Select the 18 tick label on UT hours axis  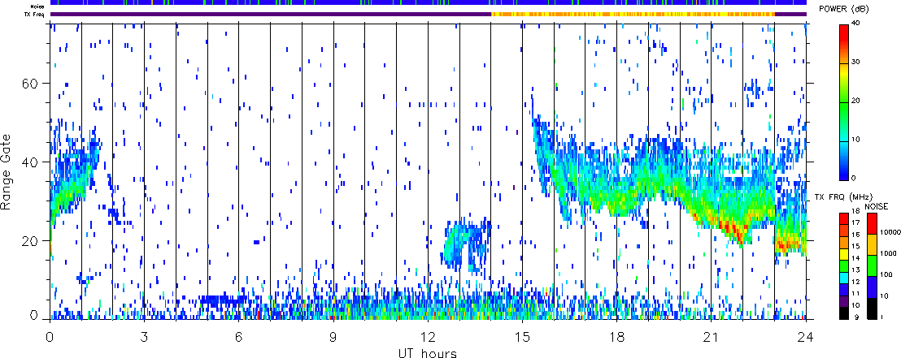pos(616,336)
